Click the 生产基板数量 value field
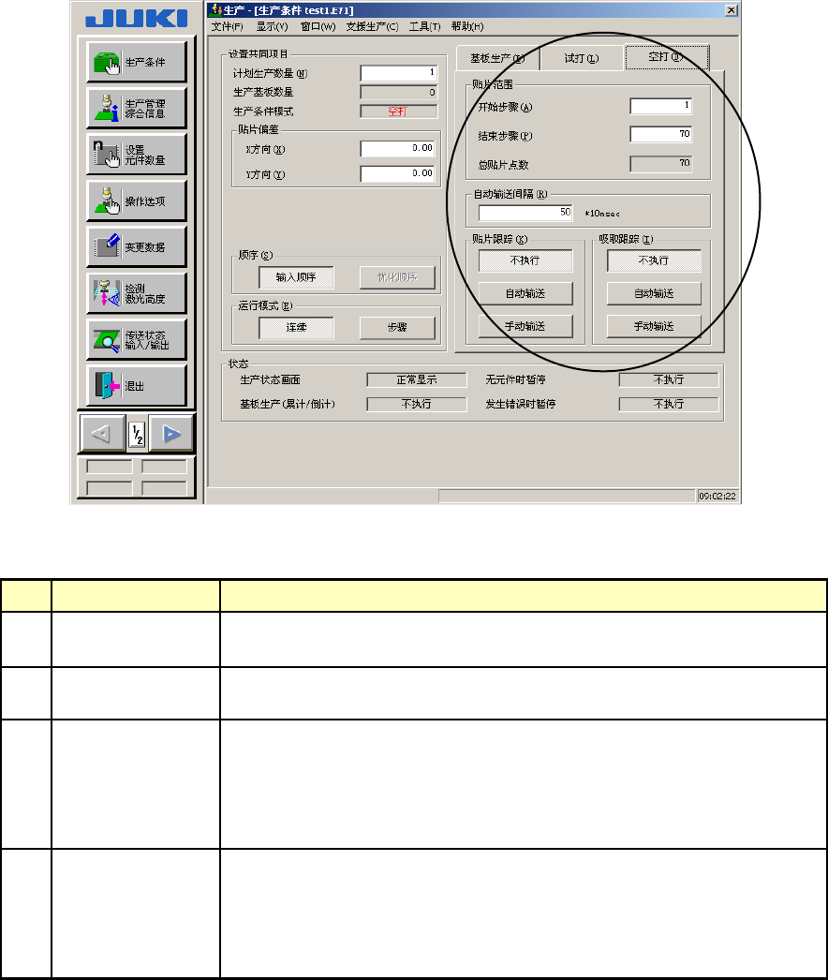This screenshot has width=828, height=980. [x=399, y=93]
